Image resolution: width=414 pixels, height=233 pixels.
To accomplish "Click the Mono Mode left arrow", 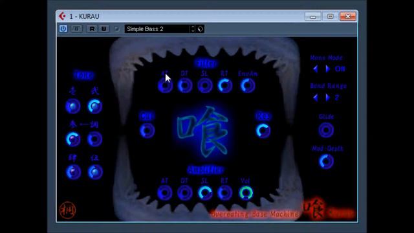I will pyautogui.click(x=316, y=69).
